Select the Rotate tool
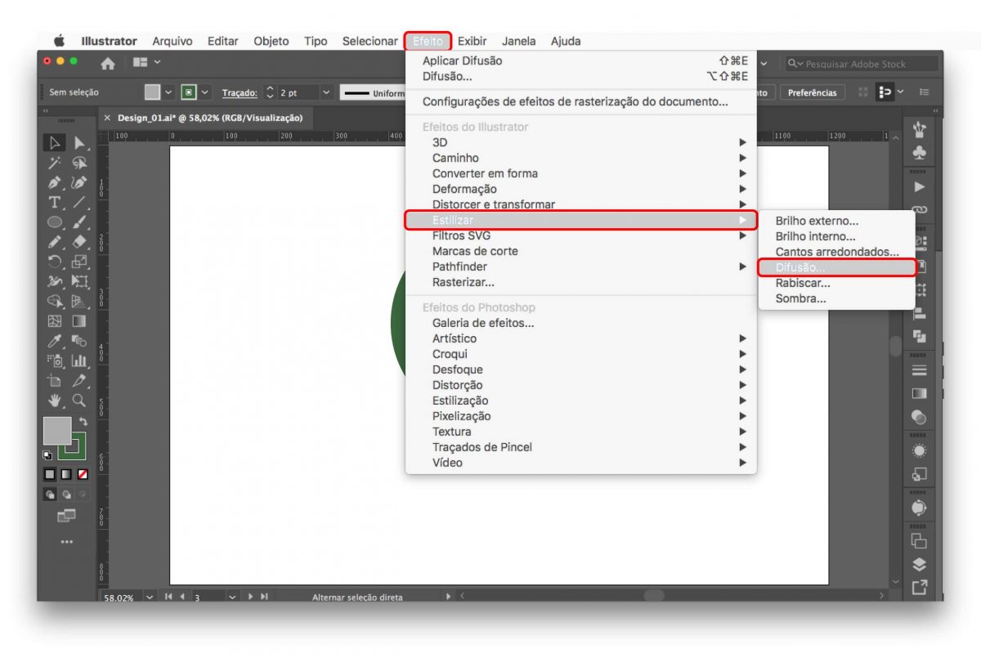Viewport: 981px width, 654px height. [x=56, y=262]
